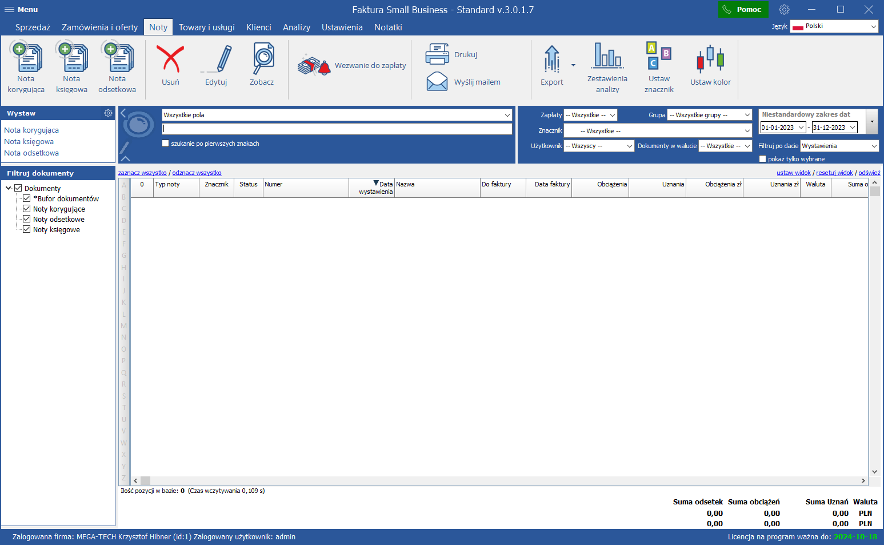Collapse search panel with left arrow
This screenshot has height=545, width=884.
click(123, 113)
